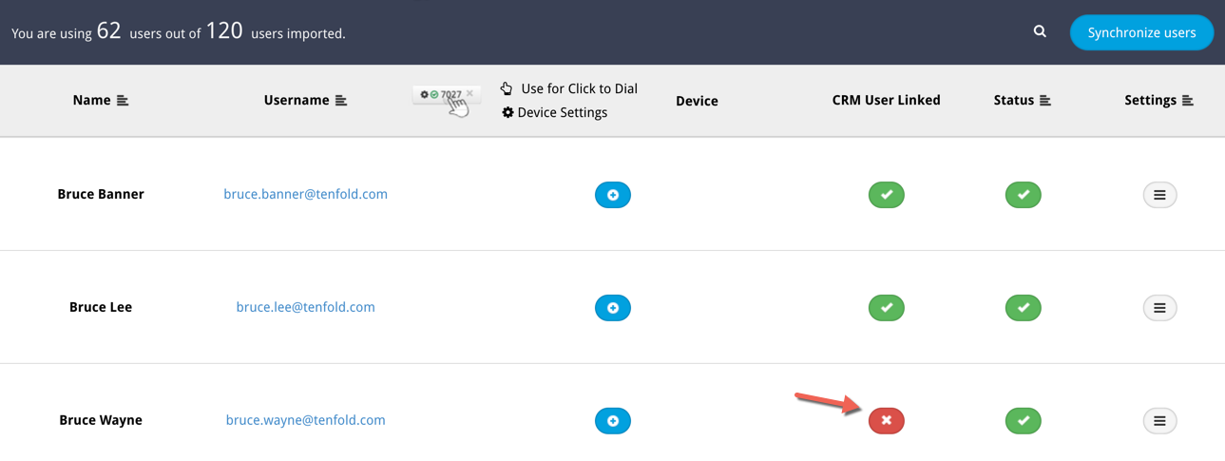This screenshot has width=1225, height=461.
Task: Click the 7027 device tag legend
Action: [447, 95]
